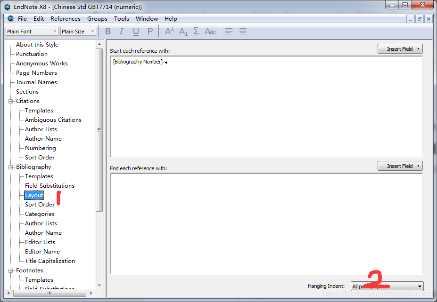
Task: Select Punctuation in the style tree
Action: (x=32, y=54)
